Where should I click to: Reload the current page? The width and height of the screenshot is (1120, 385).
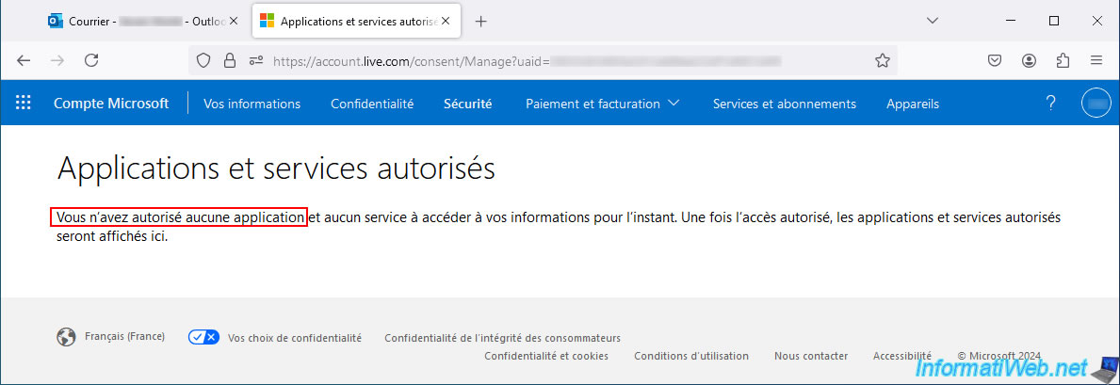coord(91,60)
